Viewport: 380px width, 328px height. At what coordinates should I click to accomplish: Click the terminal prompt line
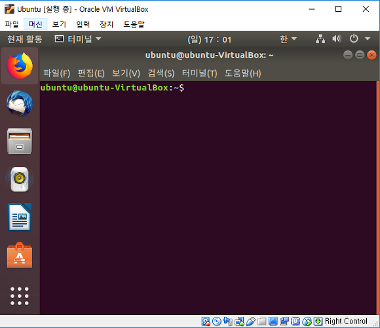tap(112, 88)
